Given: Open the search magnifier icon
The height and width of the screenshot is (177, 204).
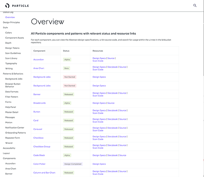Looking at the screenshot, I should pyautogui.click(x=195, y=5).
